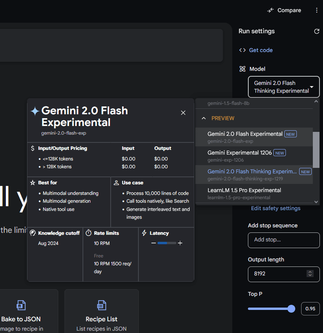
Task: Click the Compare button label
Action: point(289,10)
